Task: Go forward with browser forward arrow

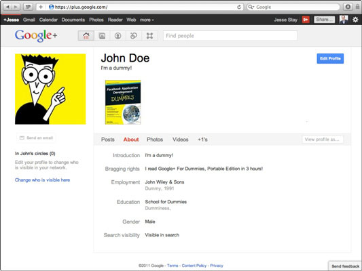Action: point(16,7)
